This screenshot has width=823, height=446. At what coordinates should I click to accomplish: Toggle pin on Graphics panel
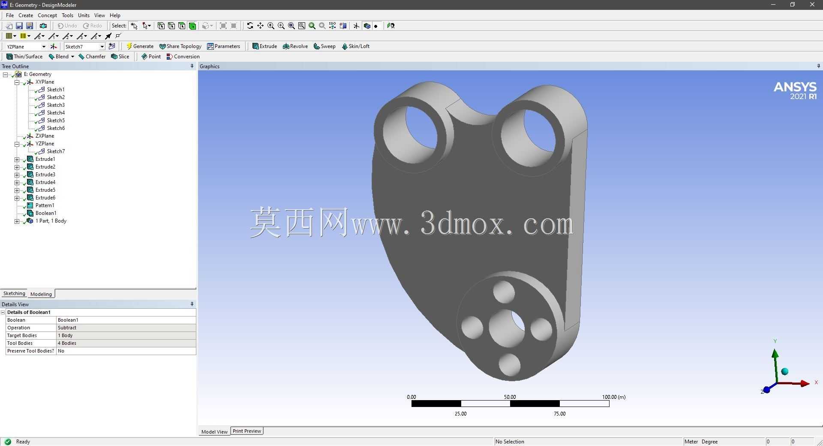(x=818, y=66)
